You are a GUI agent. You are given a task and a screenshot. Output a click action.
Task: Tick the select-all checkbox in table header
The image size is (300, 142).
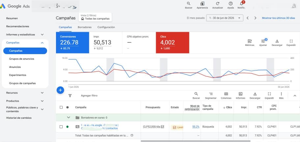(x=61, y=107)
